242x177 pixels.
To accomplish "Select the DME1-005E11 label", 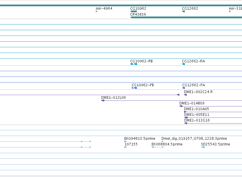I will [x=197, y=115].
